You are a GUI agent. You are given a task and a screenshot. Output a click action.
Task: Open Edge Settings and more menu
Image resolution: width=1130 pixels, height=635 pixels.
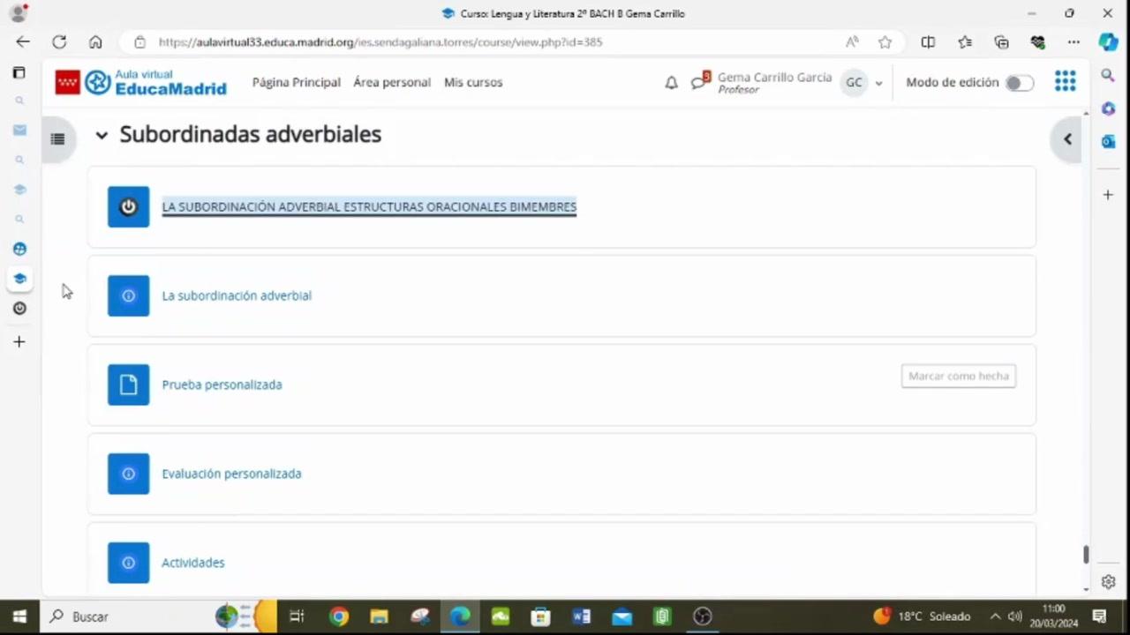click(1073, 41)
